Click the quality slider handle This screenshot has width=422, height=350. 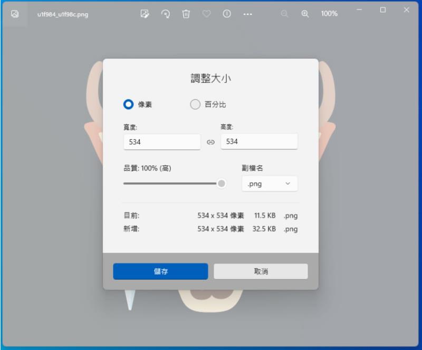(222, 184)
